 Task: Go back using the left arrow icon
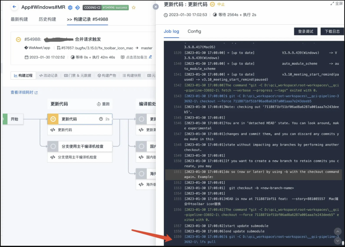14,7
